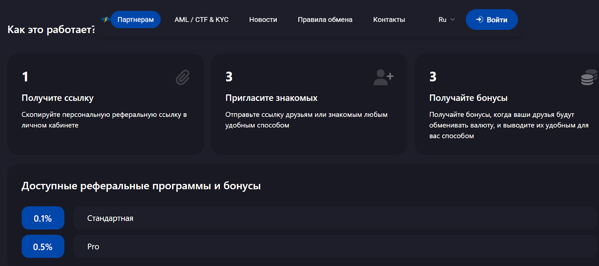
Task: Click the Ru dropdown chevron arrow
Action: (453, 19)
